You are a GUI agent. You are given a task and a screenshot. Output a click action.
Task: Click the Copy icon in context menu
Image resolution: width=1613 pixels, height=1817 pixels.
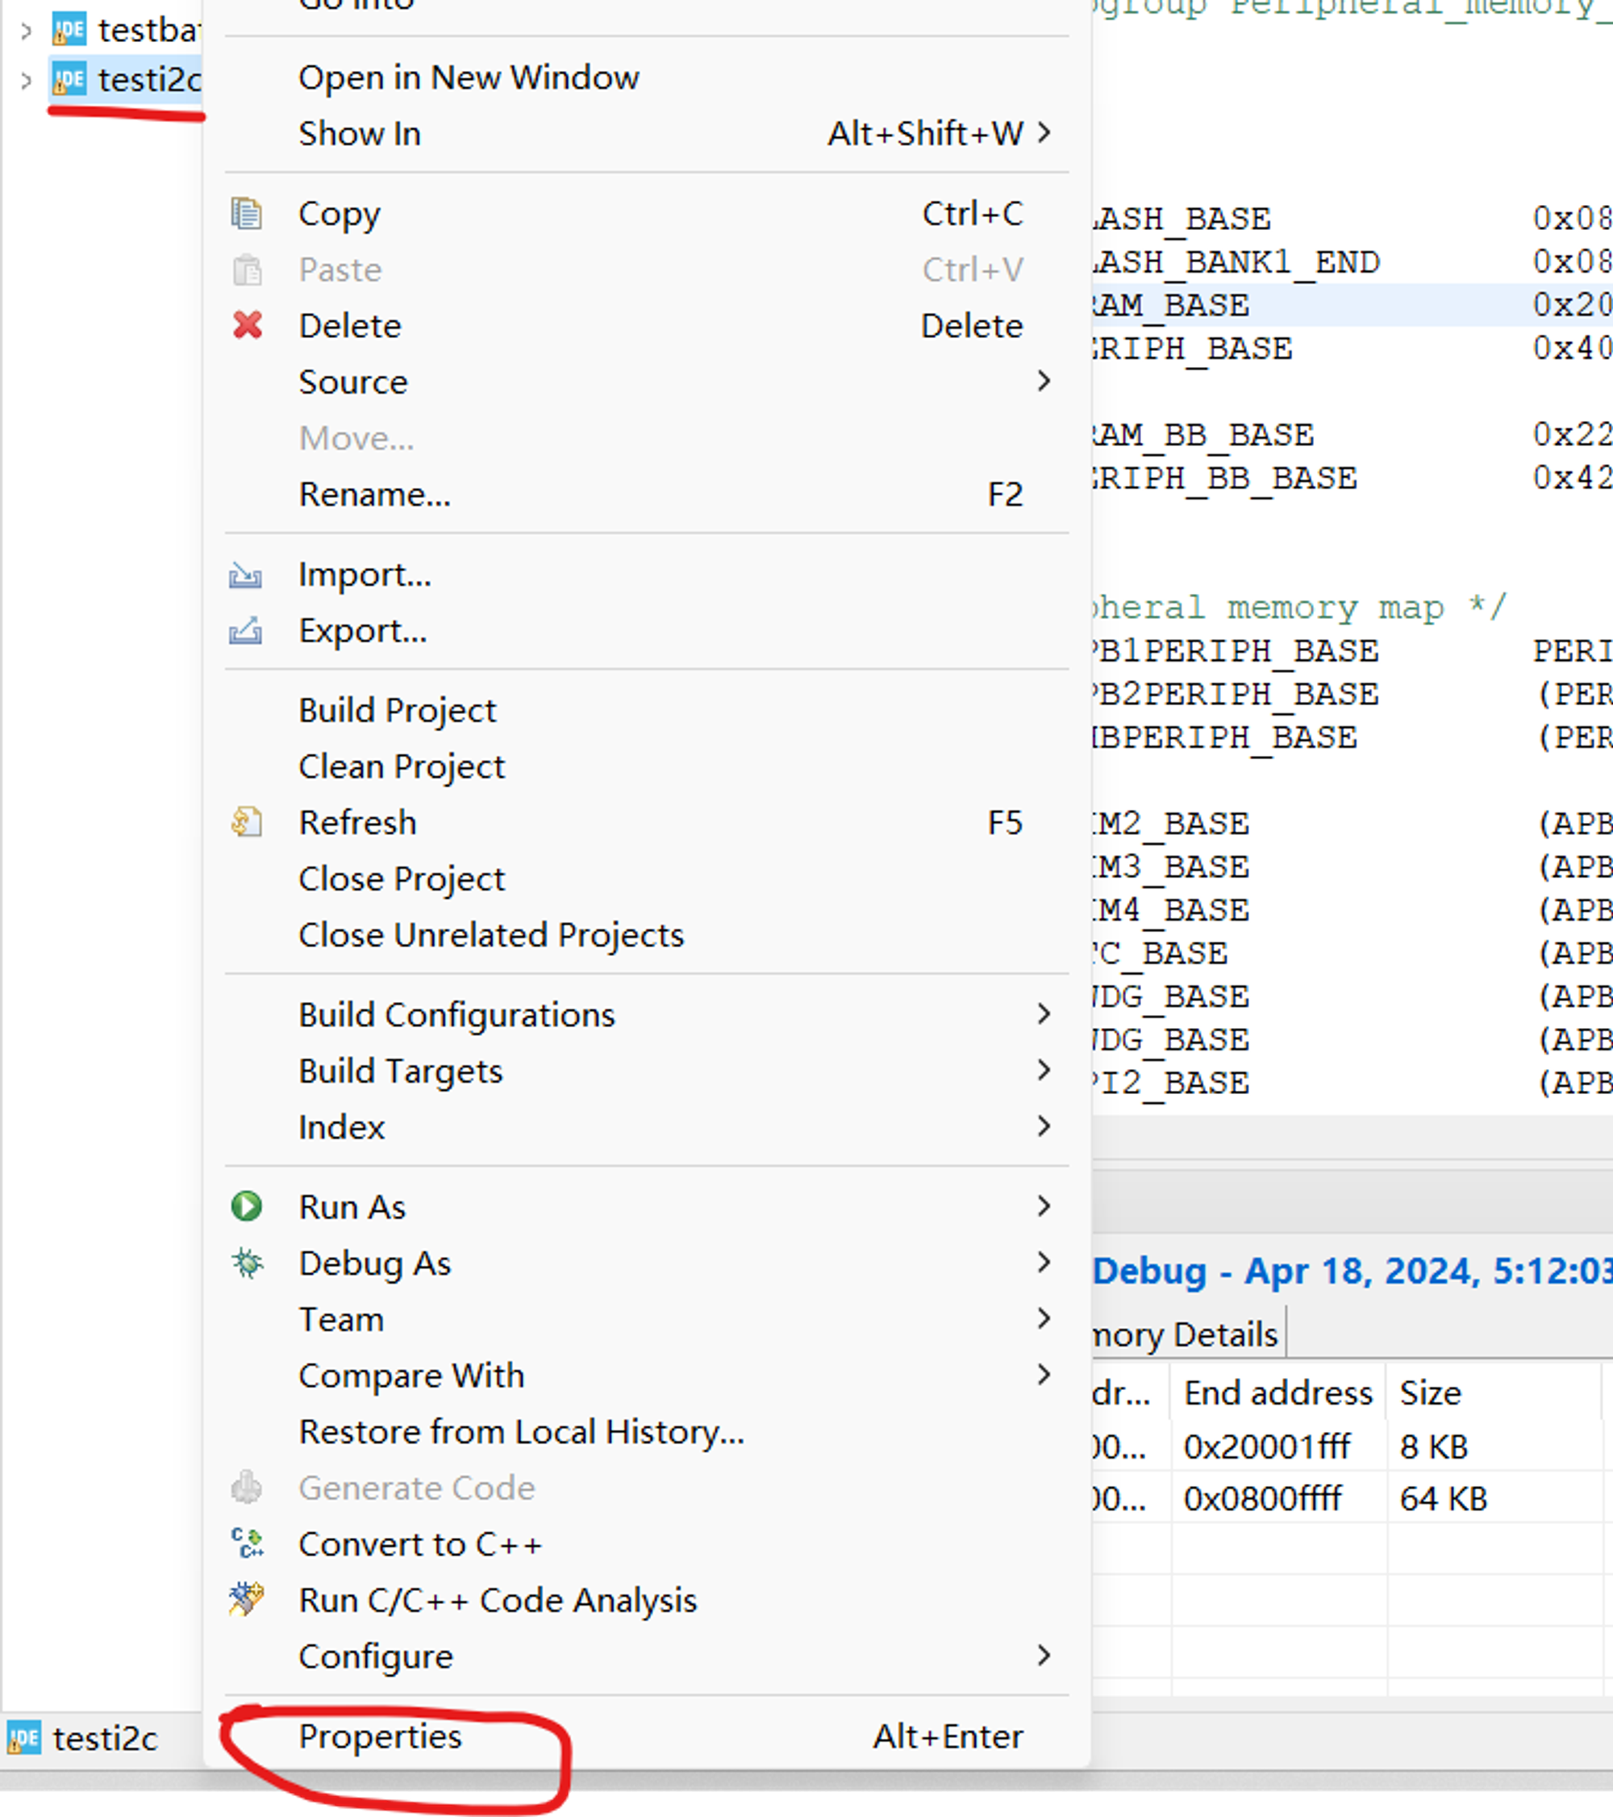click(246, 213)
